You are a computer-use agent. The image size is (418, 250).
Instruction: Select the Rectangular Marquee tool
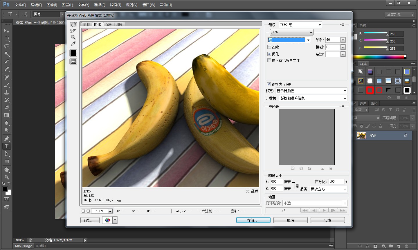click(x=7, y=38)
